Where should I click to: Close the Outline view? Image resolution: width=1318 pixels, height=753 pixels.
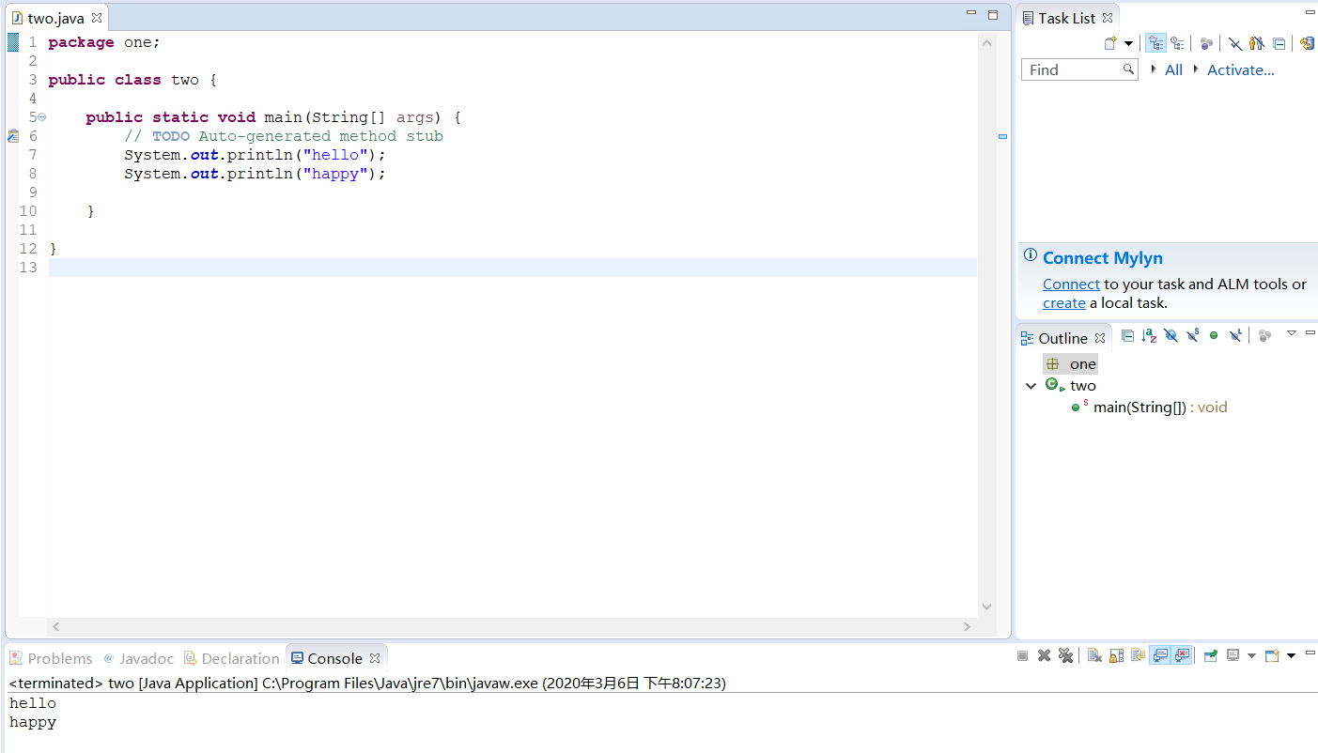(1100, 338)
